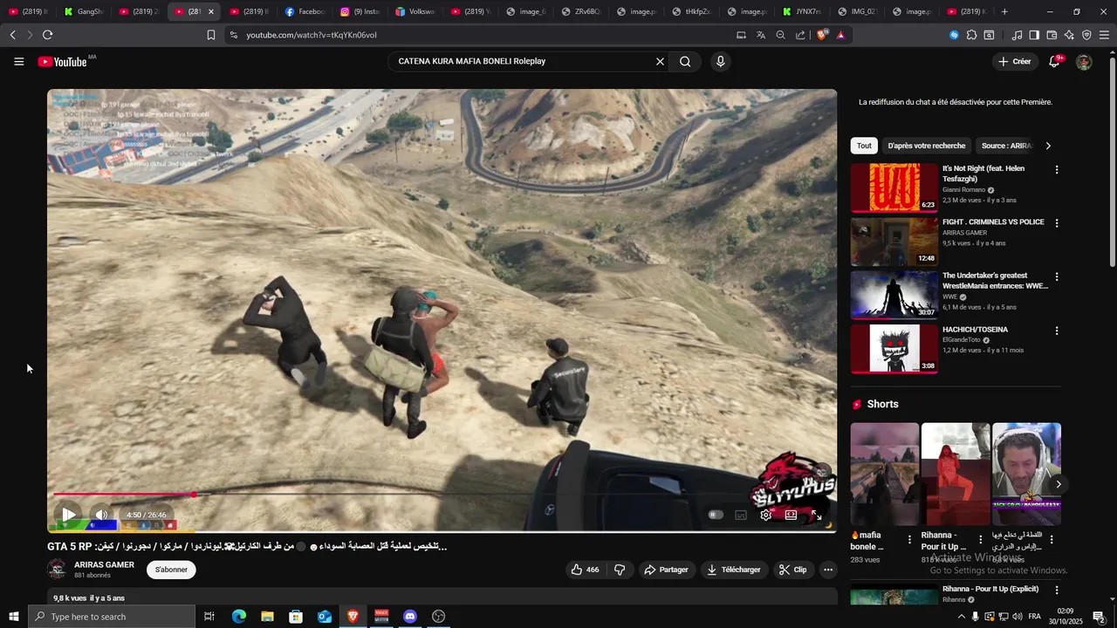This screenshot has width=1117, height=628.
Task: Toggle the browser sidebar panel
Action: pyautogui.click(x=1034, y=35)
